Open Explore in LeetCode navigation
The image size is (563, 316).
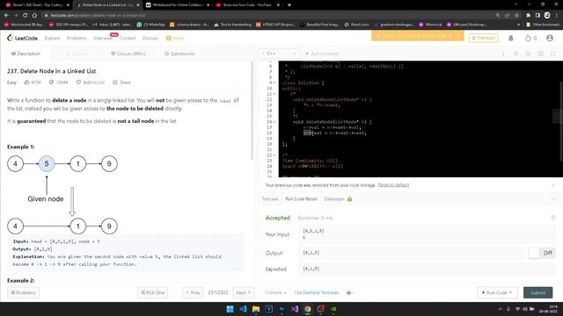(53, 38)
